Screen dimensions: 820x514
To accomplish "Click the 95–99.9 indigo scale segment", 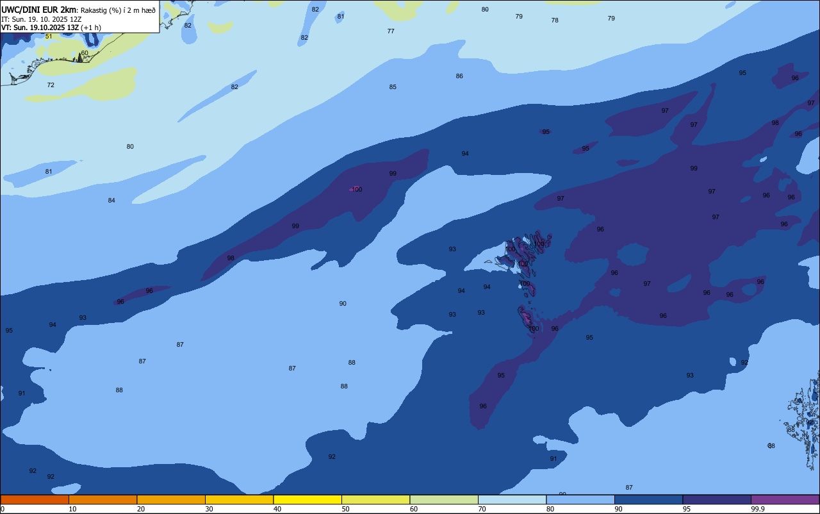I will pos(717,499).
